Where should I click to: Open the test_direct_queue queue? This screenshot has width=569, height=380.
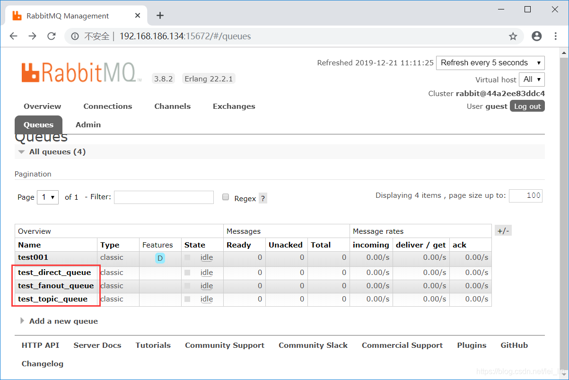[x=54, y=273]
